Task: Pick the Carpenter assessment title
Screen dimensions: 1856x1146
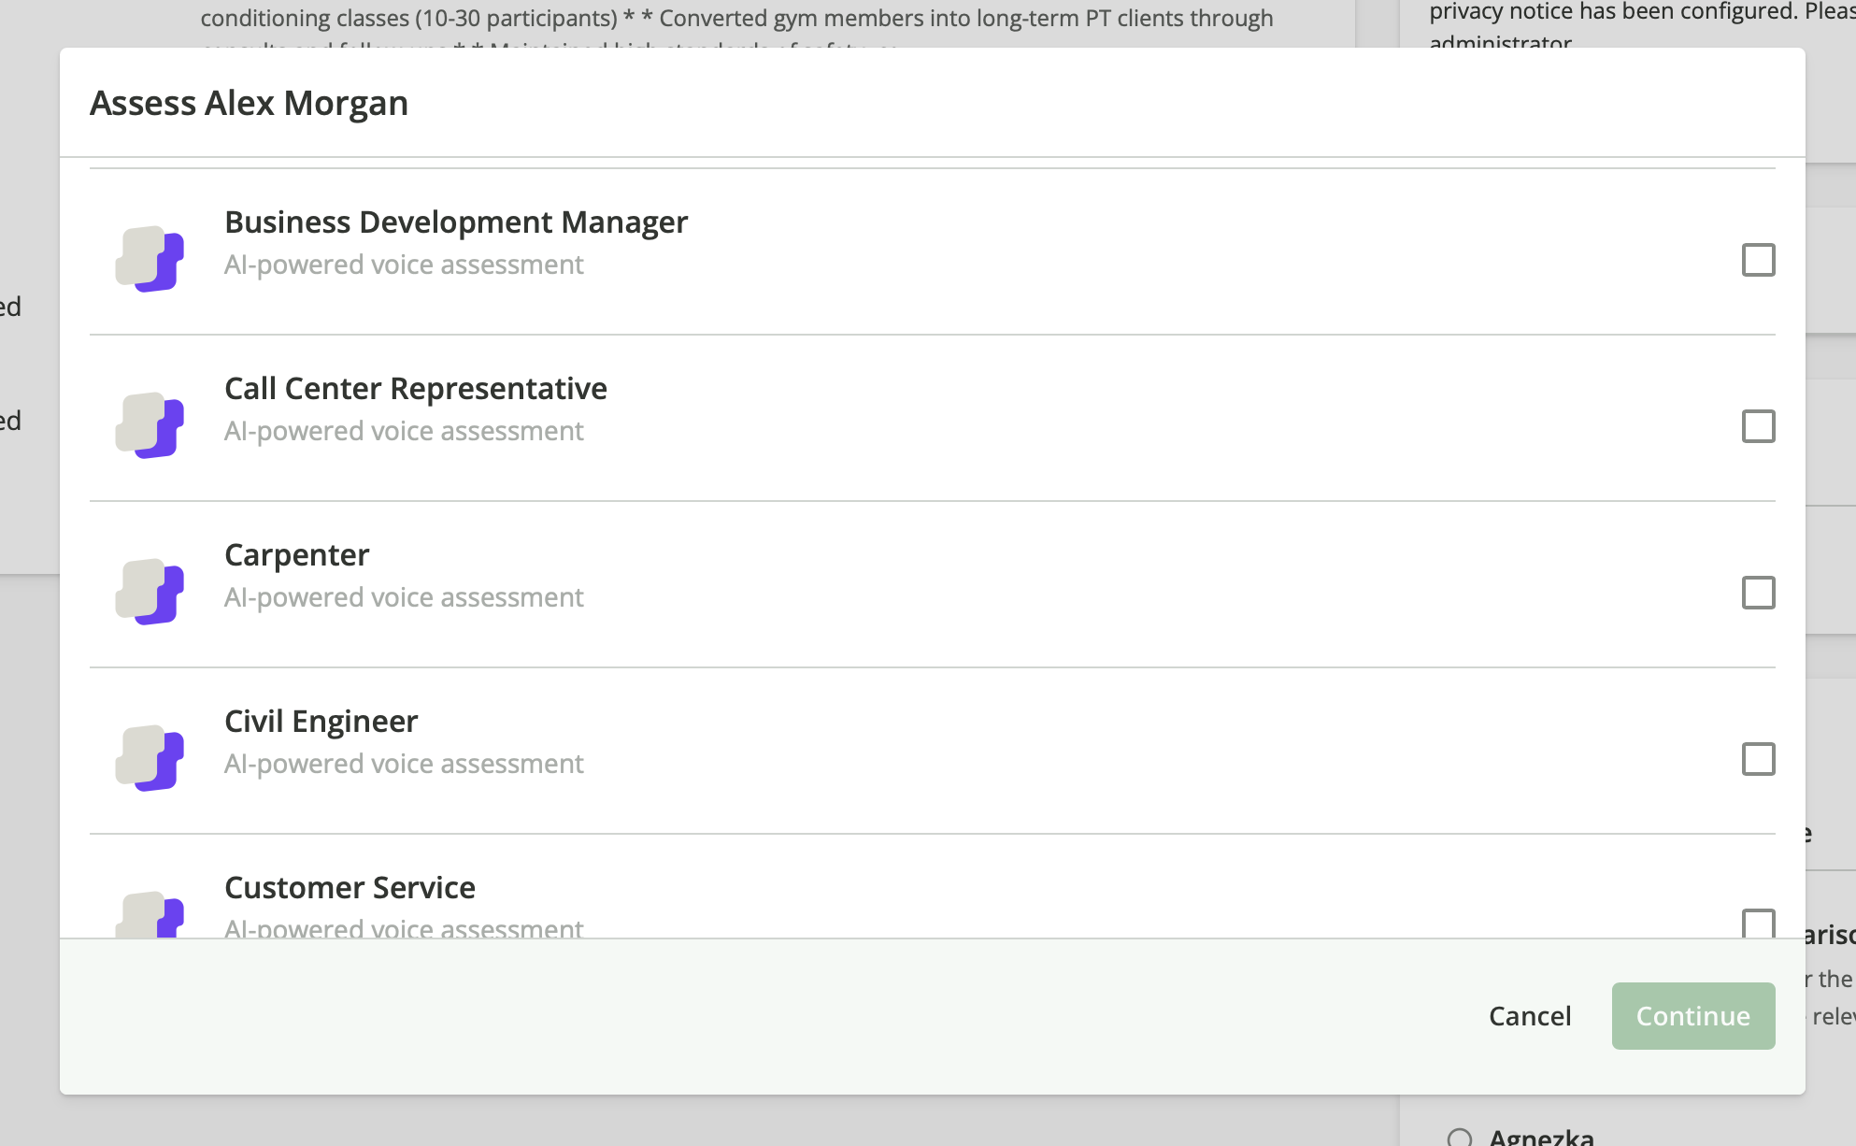Action: point(297,555)
